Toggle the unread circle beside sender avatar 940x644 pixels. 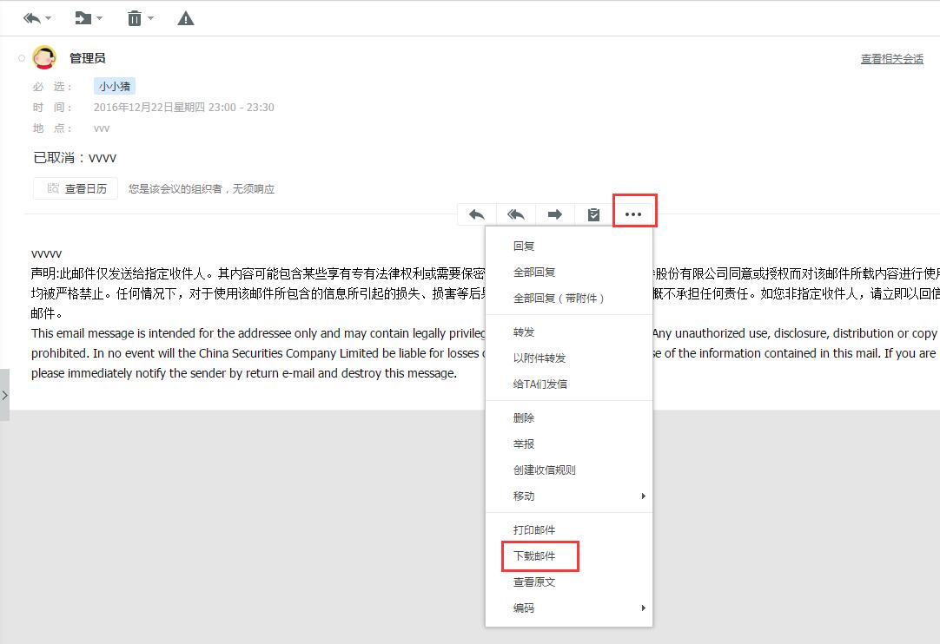(22, 58)
